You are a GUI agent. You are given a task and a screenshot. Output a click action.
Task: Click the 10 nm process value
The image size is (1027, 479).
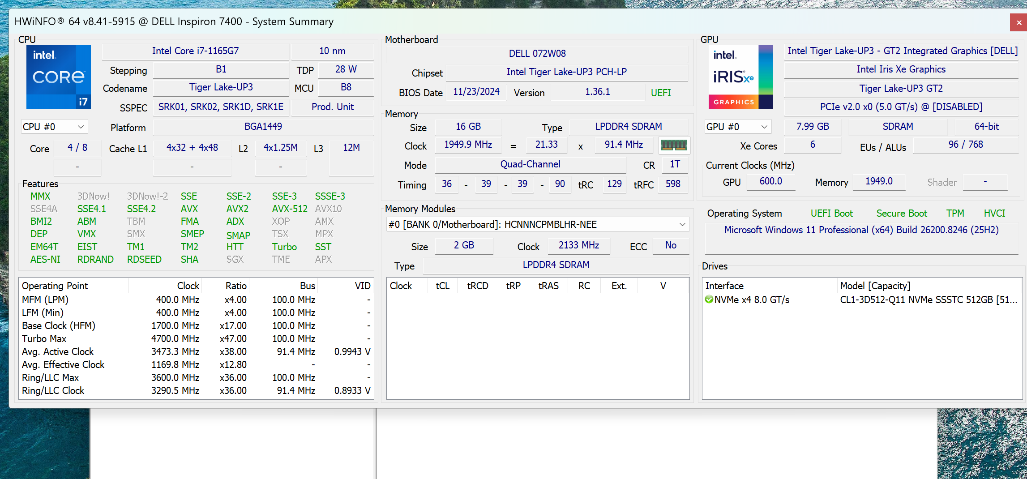click(x=332, y=51)
